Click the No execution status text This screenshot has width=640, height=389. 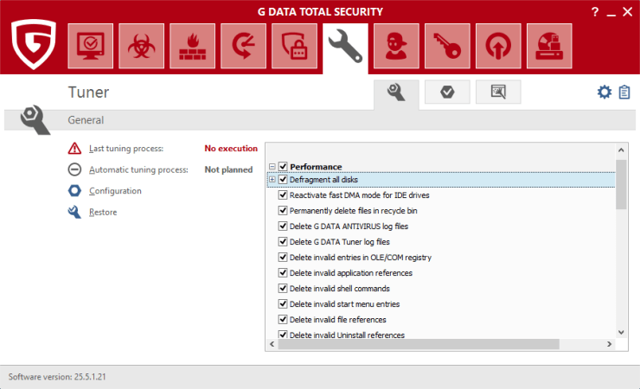pyautogui.click(x=231, y=149)
